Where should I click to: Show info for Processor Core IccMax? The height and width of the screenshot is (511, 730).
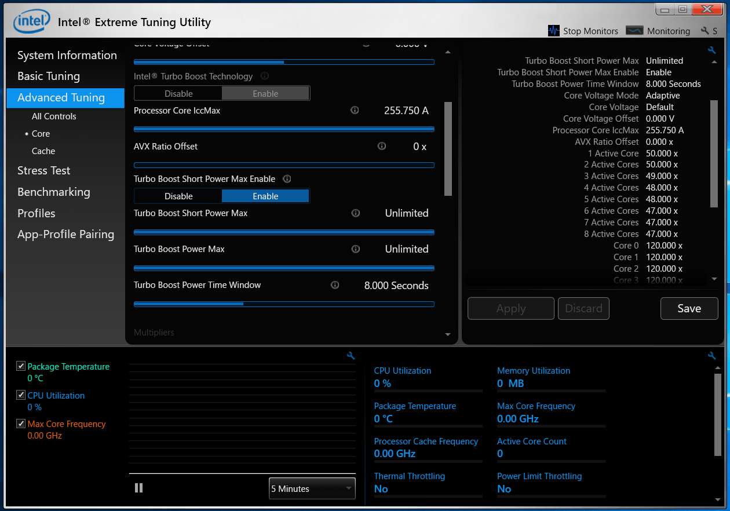tap(355, 110)
